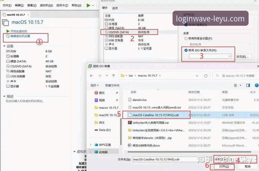Click 取消 button in file dialog
Image resolution: width=259 pixels, height=171 pixels.
point(248,167)
